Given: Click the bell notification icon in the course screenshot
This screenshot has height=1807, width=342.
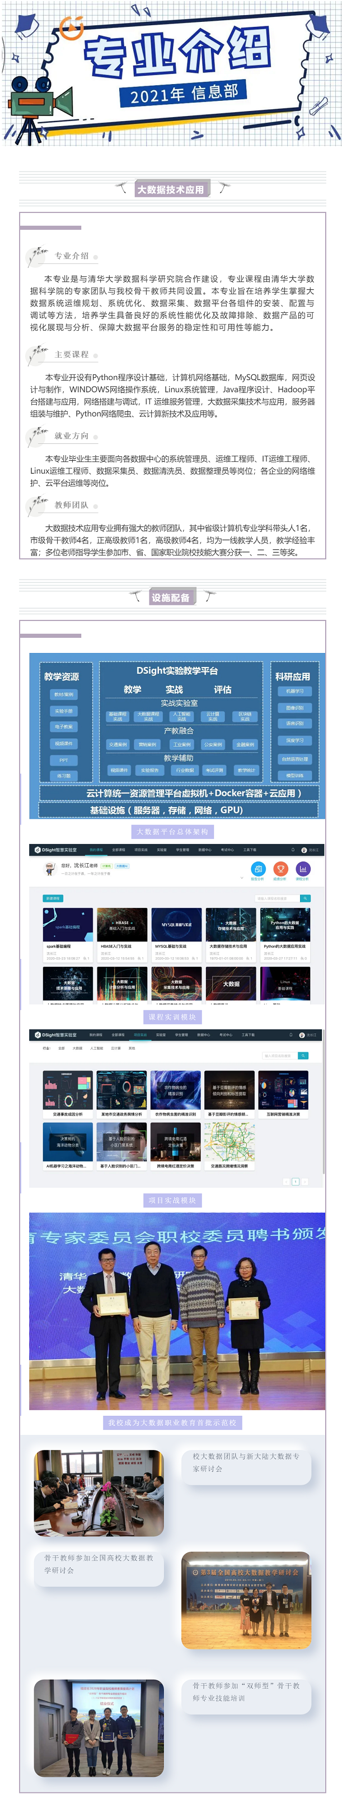Looking at the screenshot, I should (x=292, y=850).
